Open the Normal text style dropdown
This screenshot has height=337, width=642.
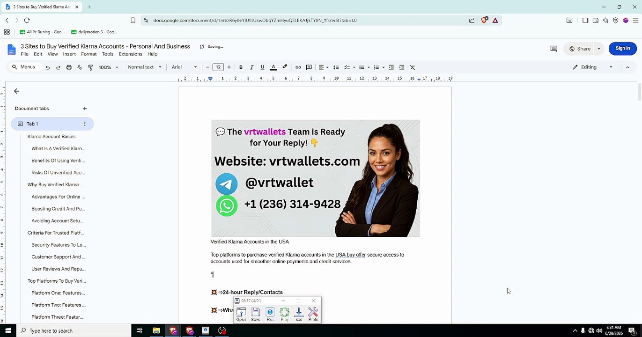tap(145, 67)
